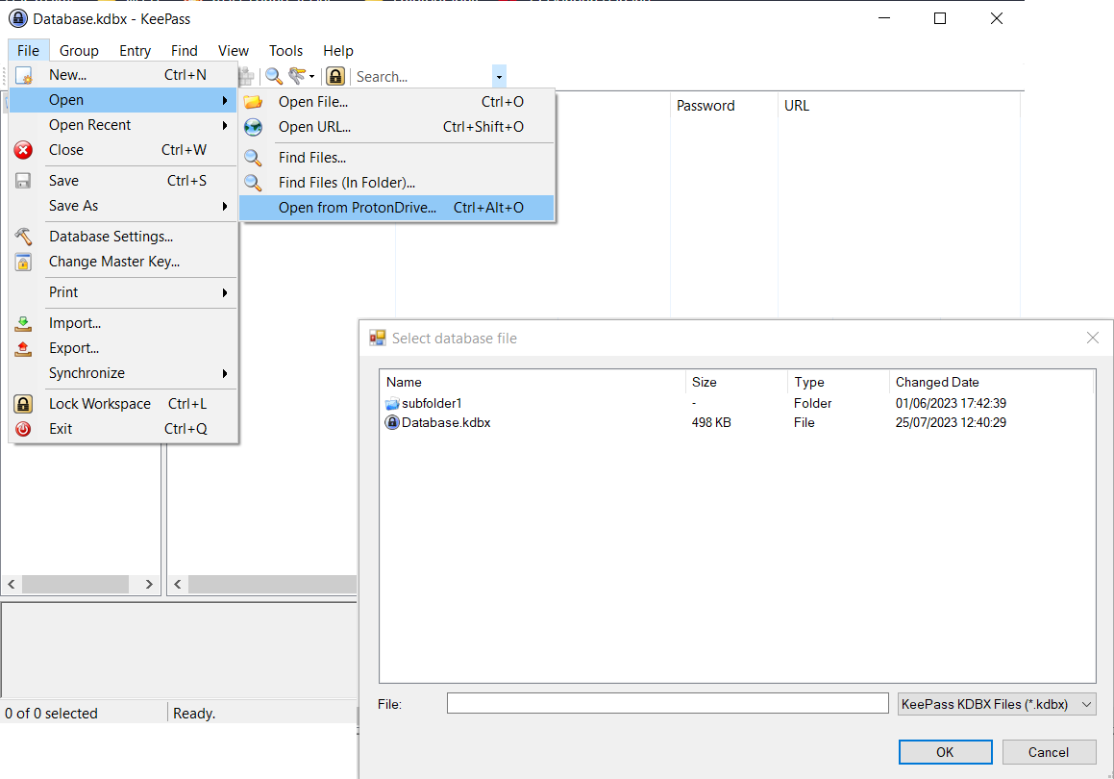
Task: Click the red Export arrow icon
Action: click(23, 348)
